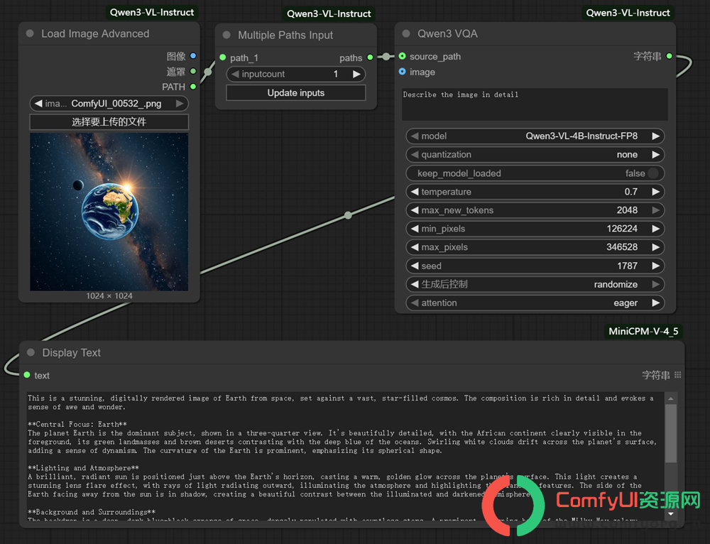The width and height of the screenshot is (710, 544).
Task: Click the prompt field "Describe the image in detail"
Action: point(535,104)
